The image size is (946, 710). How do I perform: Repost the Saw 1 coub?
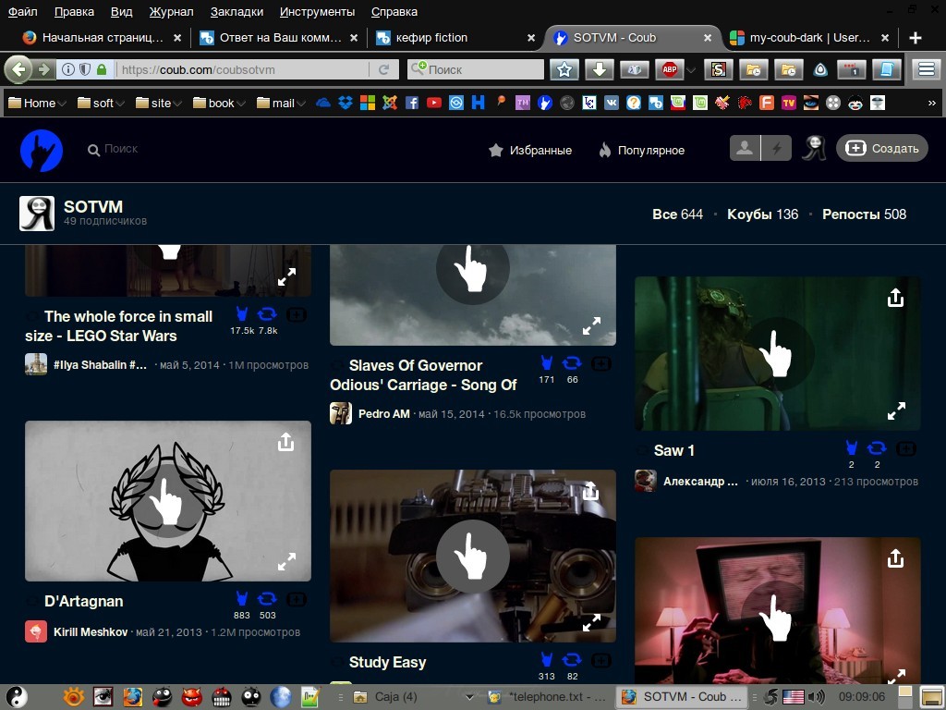pyautogui.click(x=877, y=448)
